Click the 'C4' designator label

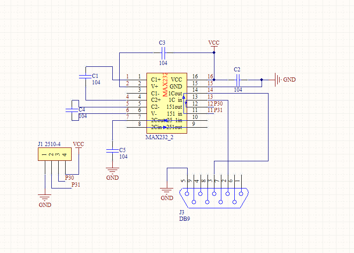point(82,110)
